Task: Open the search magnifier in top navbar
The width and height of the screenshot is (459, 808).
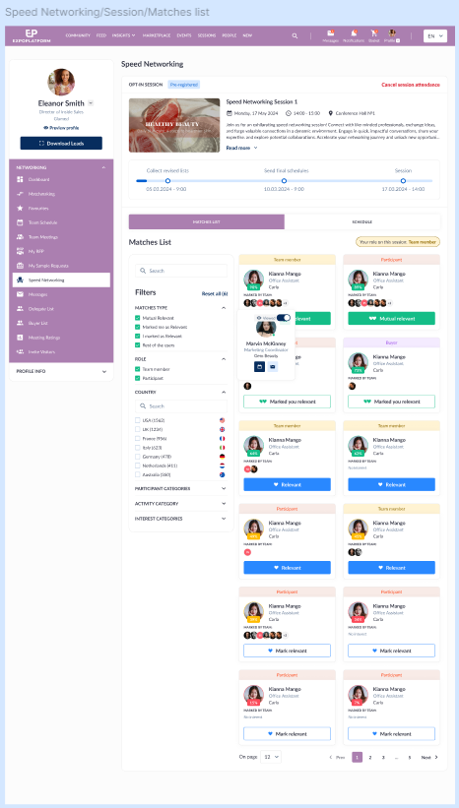Action: click(295, 36)
